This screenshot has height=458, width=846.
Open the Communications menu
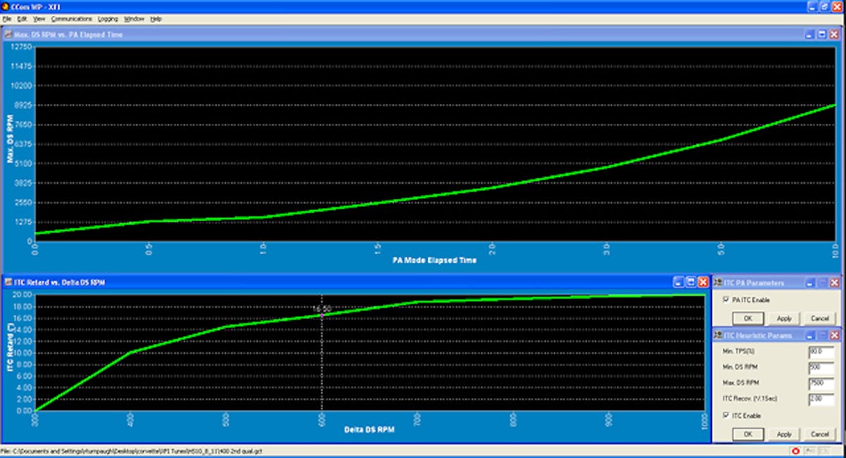71,19
